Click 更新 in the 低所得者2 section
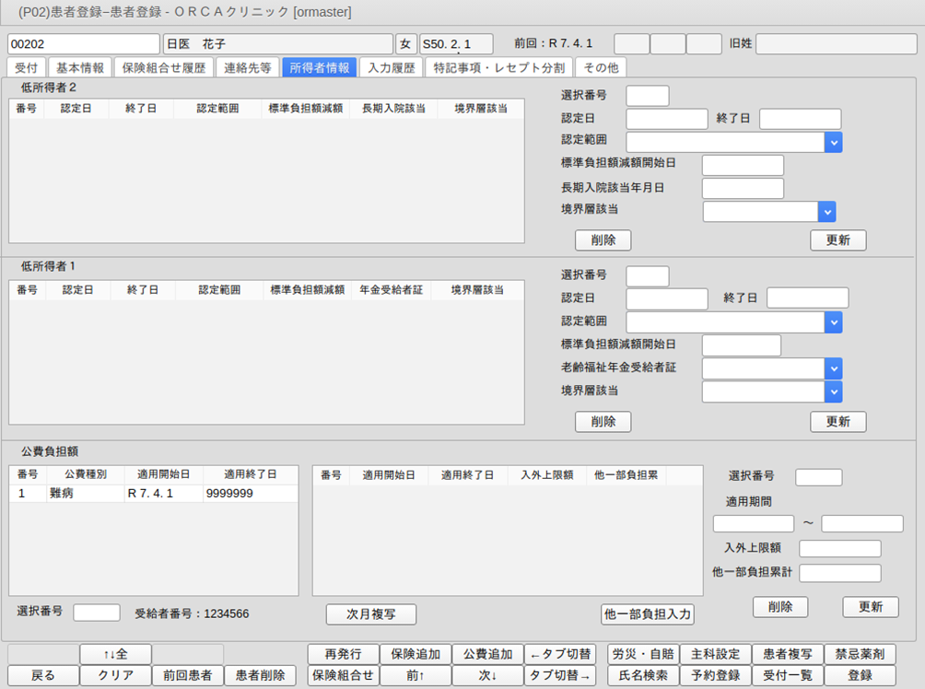 click(837, 240)
